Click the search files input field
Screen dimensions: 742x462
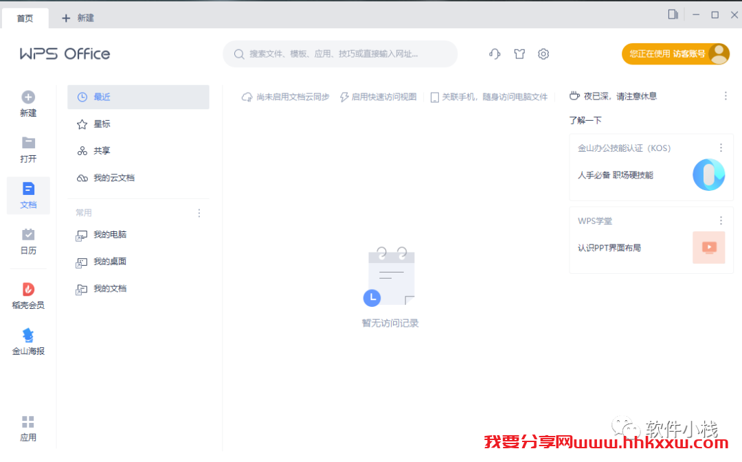coord(340,54)
